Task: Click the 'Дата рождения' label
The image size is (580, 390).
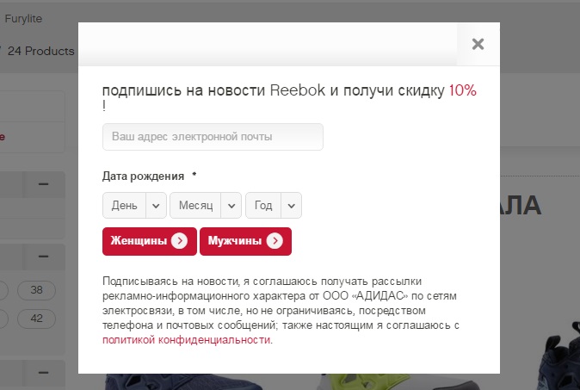Action: [x=143, y=176]
